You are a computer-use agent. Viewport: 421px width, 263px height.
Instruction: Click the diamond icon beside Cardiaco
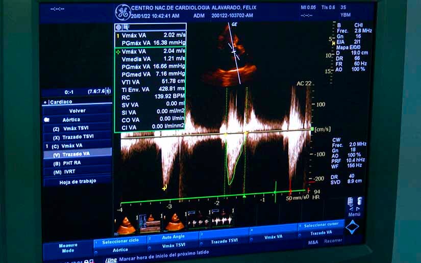(x=45, y=102)
